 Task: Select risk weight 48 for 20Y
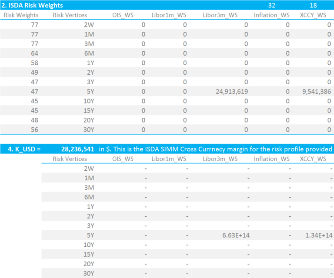(x=34, y=120)
